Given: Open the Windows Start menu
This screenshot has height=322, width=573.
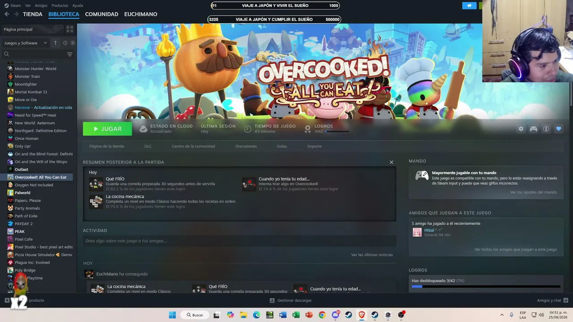Looking at the screenshot, I should [x=172, y=315].
